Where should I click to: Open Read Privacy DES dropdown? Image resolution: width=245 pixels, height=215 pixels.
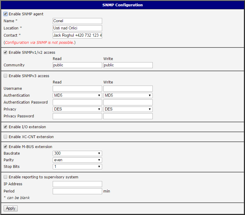77,109
